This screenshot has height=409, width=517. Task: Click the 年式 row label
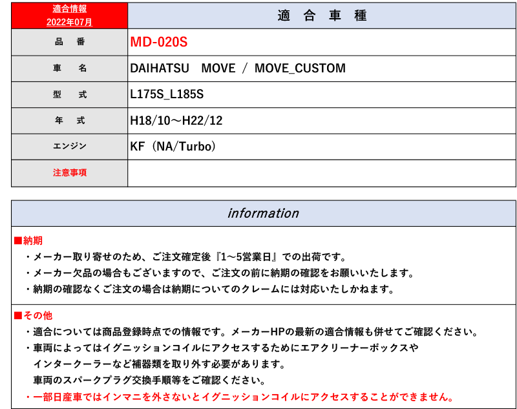pyautogui.click(x=70, y=121)
